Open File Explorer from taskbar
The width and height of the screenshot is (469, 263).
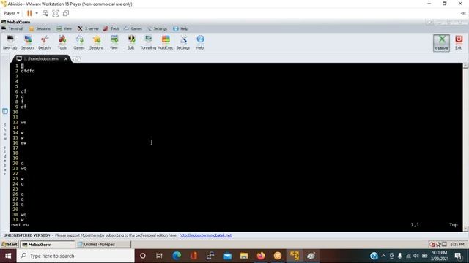point(244,256)
